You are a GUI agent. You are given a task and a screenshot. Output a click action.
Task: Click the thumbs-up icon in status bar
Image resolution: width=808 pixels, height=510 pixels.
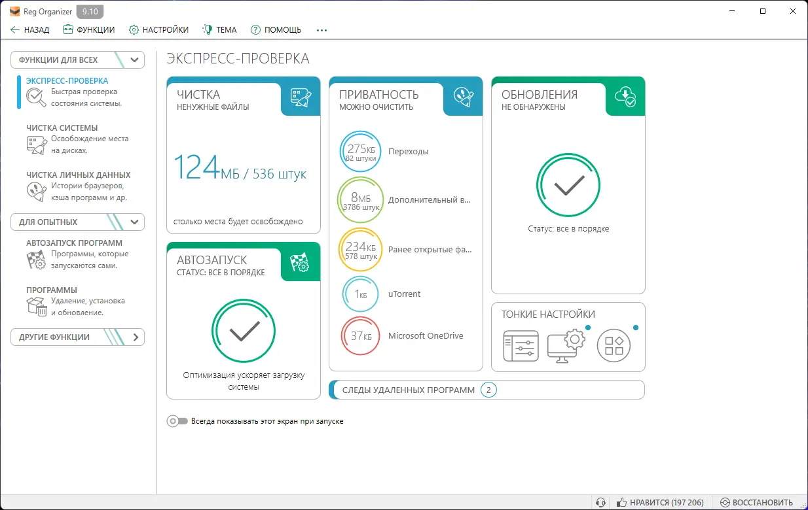click(x=622, y=503)
